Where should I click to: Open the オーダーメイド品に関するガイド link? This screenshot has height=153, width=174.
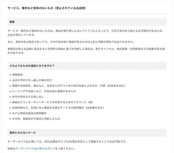pyautogui.click(x=35, y=148)
